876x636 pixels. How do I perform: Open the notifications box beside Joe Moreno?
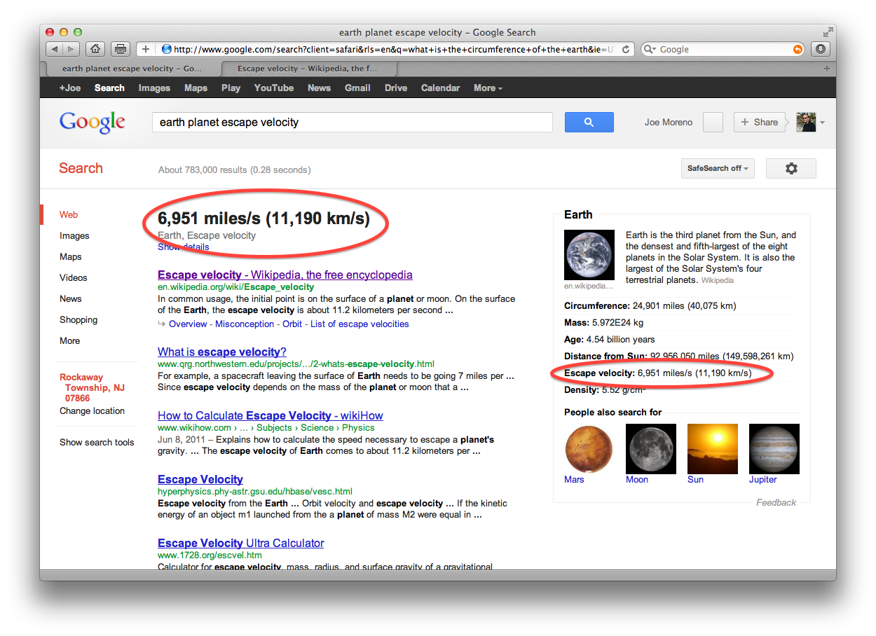pos(713,122)
